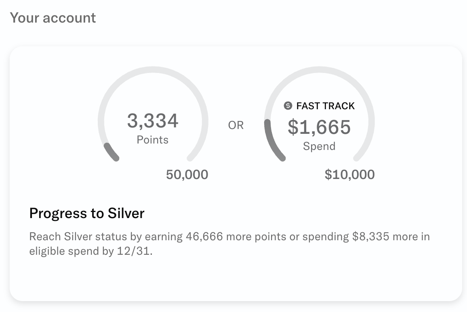This screenshot has width=467, height=312.
Task: Click the $1,665 Spend value
Action: (319, 128)
